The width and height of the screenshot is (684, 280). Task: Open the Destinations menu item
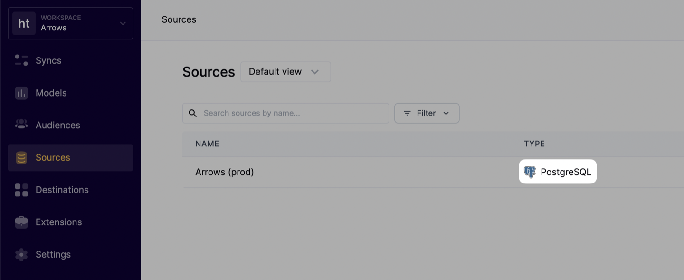(x=70, y=190)
